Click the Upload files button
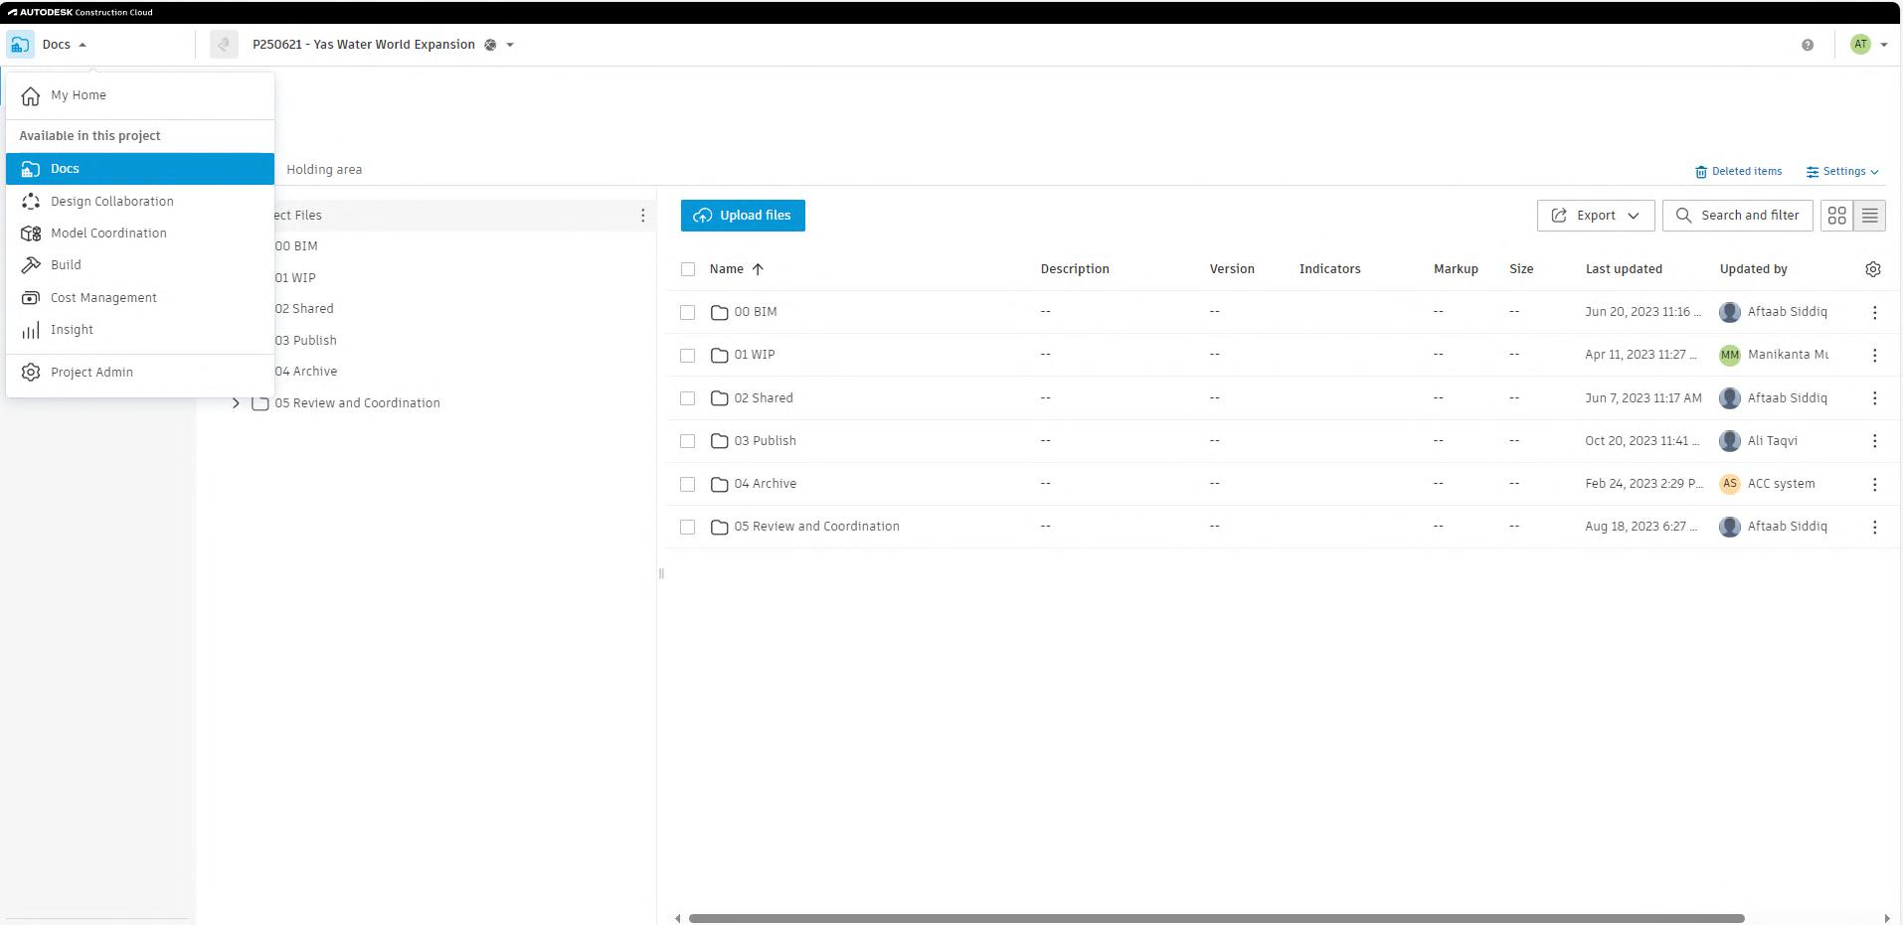This screenshot has height=925, width=1903. click(x=743, y=216)
